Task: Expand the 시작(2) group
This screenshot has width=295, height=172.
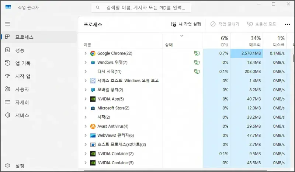Action: (86, 117)
